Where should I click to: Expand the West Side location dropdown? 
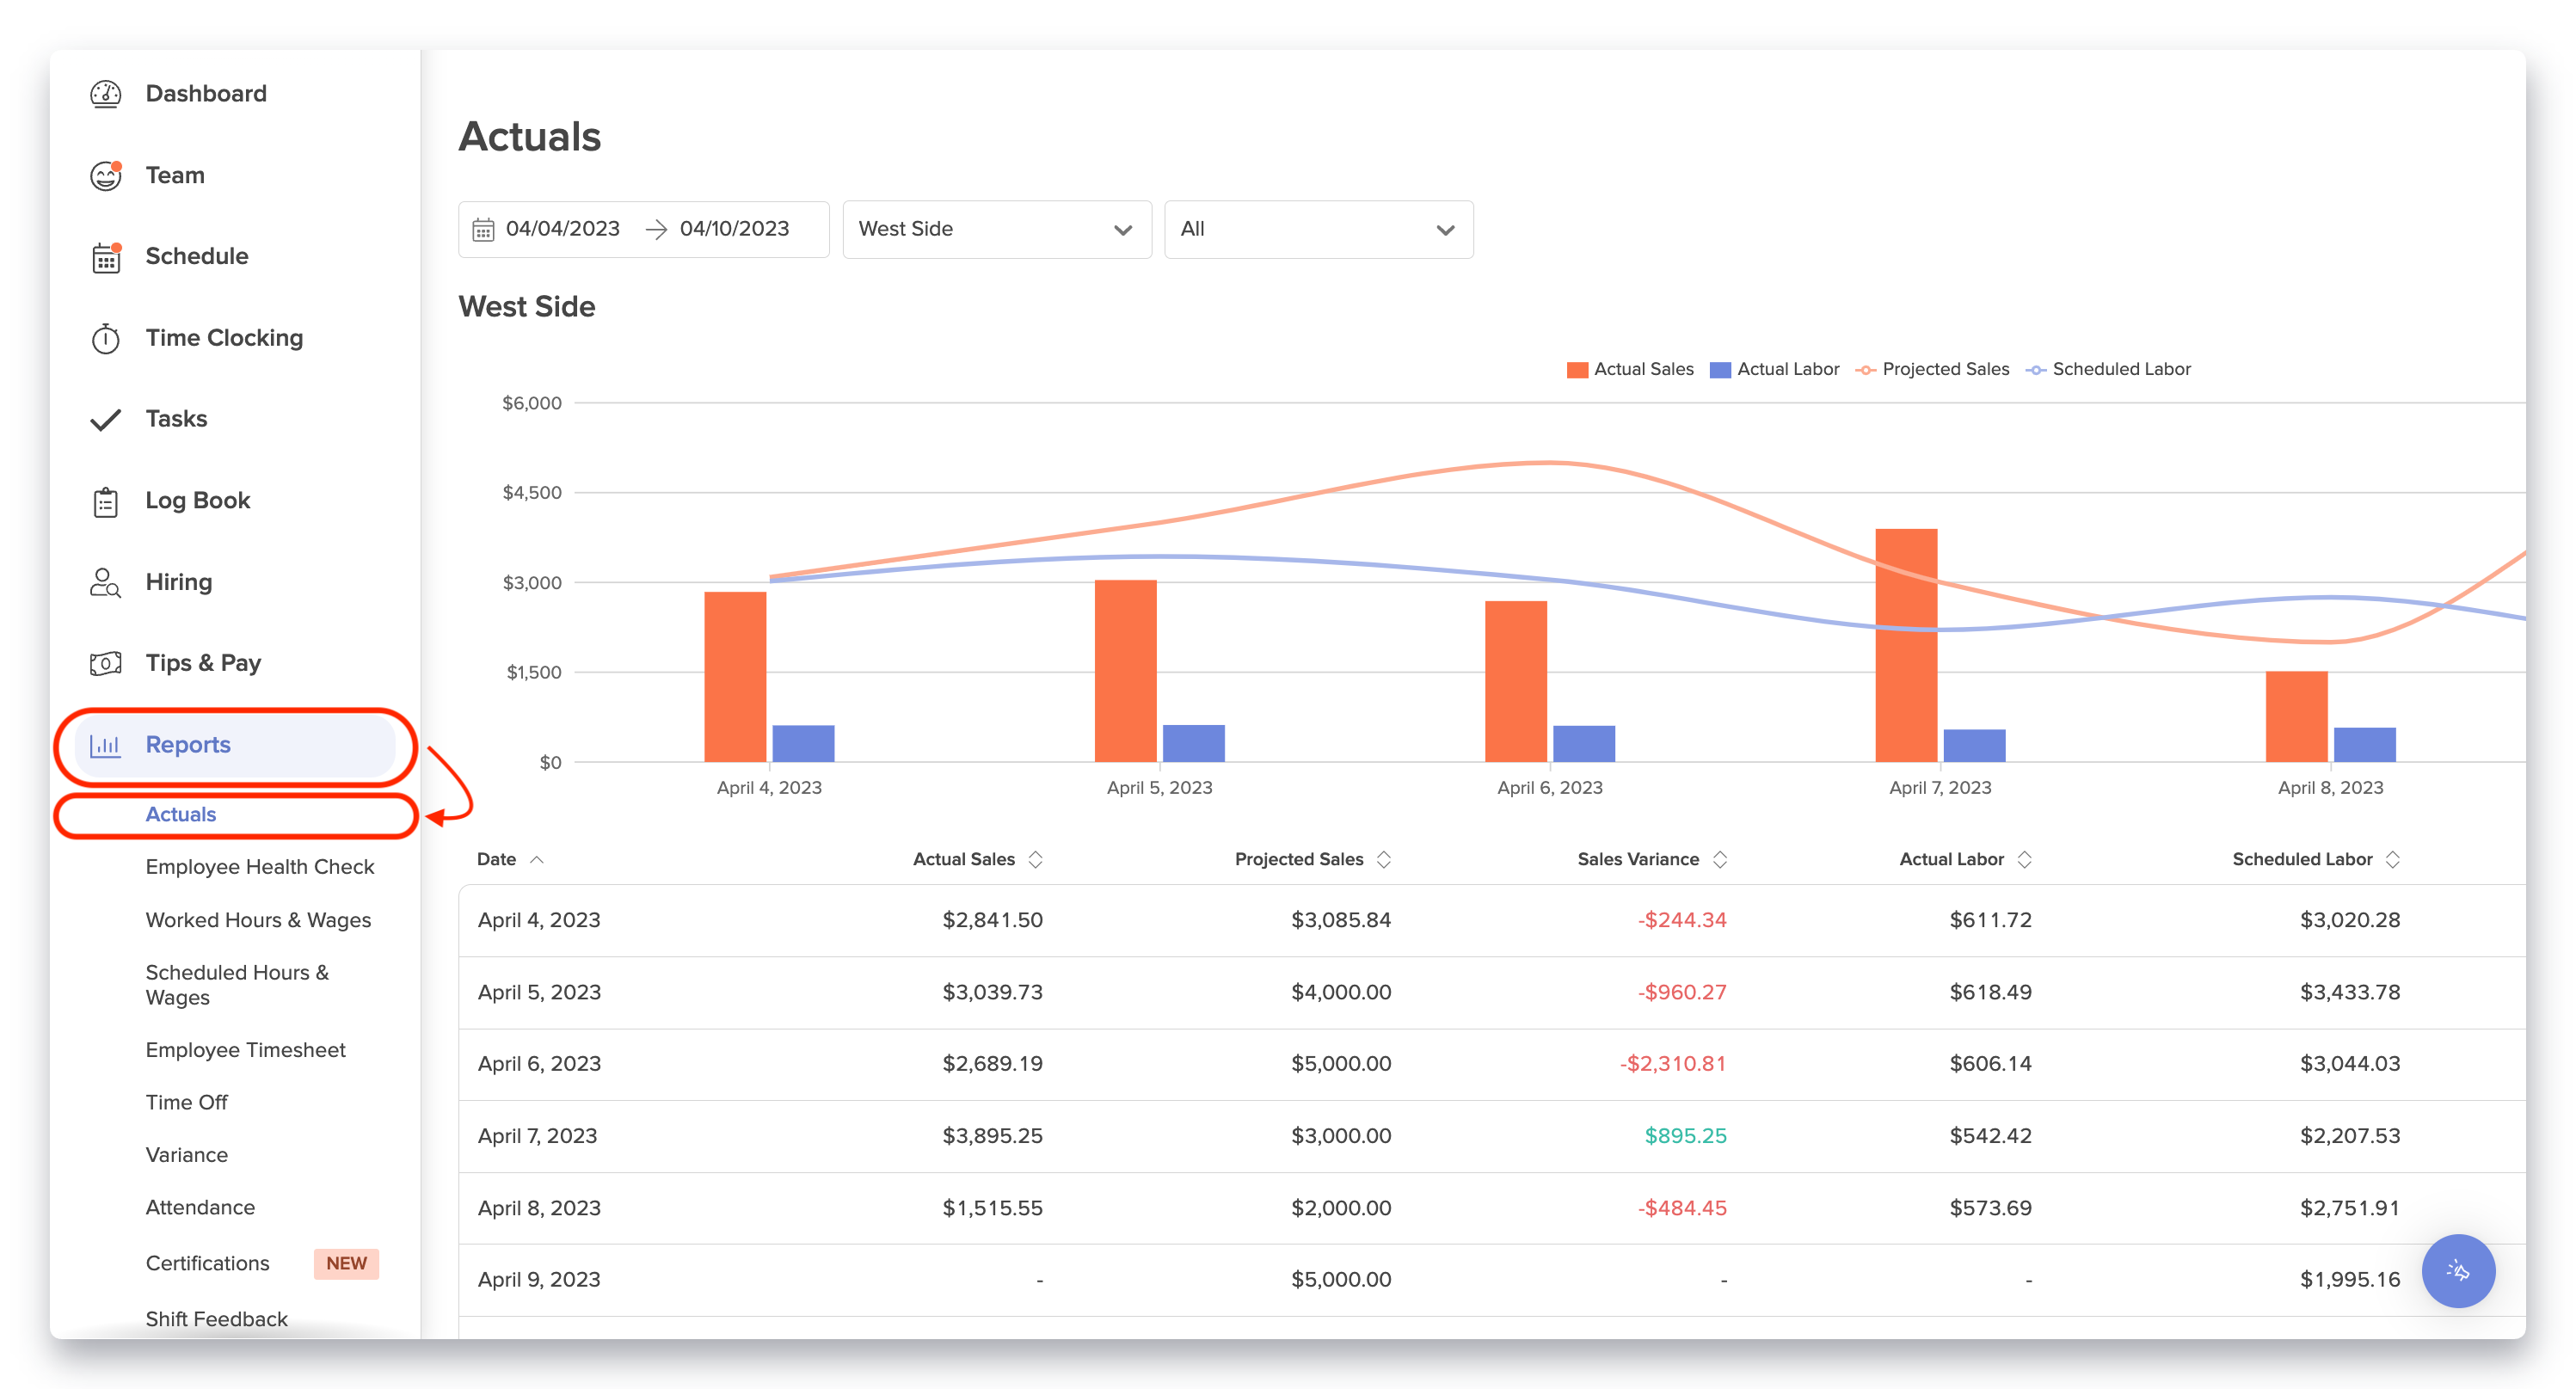coord(996,230)
